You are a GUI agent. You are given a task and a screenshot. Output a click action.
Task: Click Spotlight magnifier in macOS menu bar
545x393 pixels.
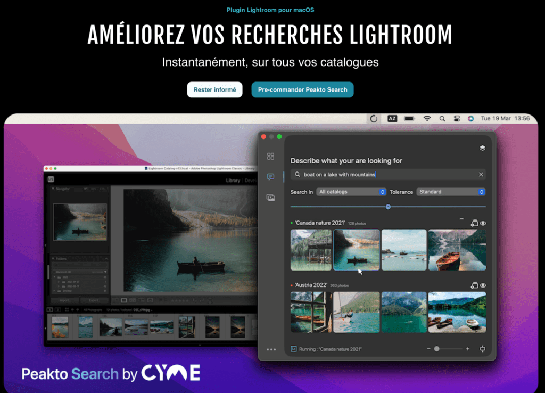442,119
